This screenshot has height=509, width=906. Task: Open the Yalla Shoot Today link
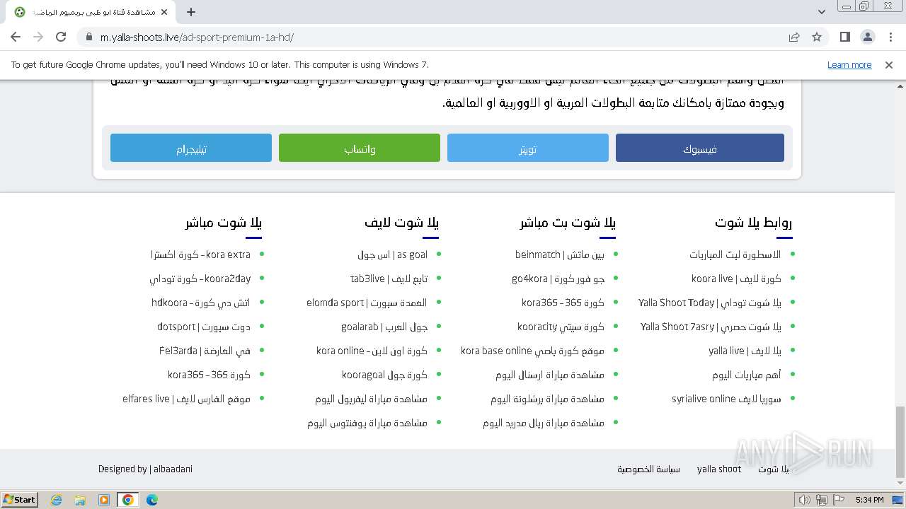709,303
